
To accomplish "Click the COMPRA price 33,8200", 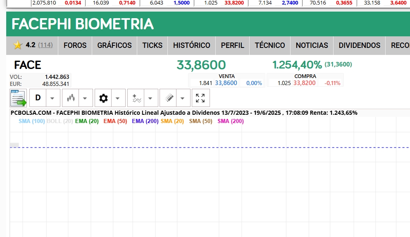I will (x=304, y=83).
